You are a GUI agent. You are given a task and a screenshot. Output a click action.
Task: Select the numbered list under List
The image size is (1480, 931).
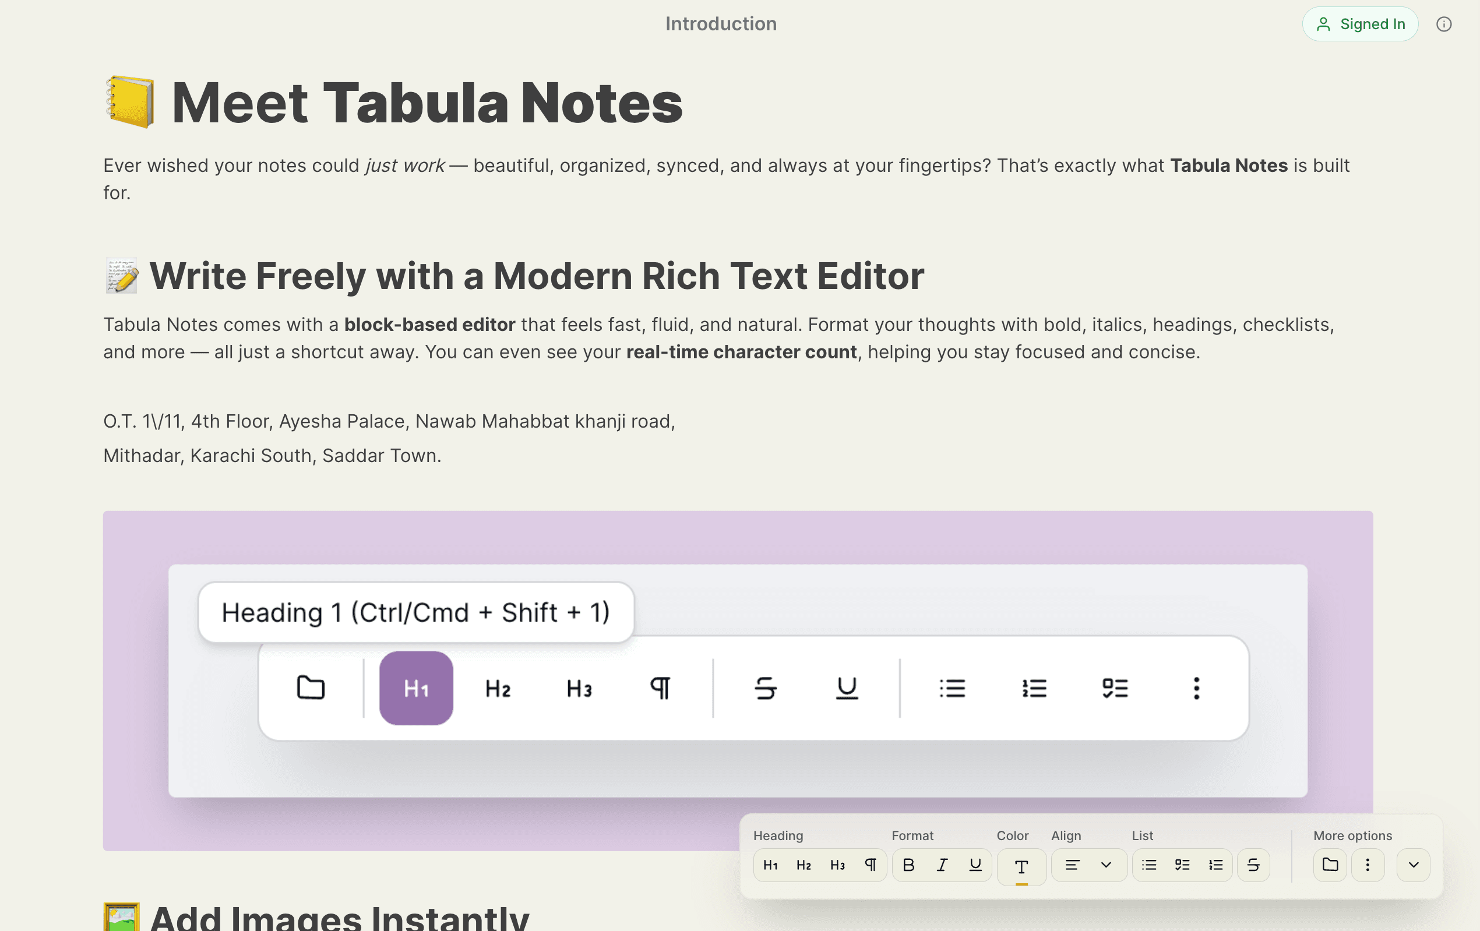(x=1215, y=865)
